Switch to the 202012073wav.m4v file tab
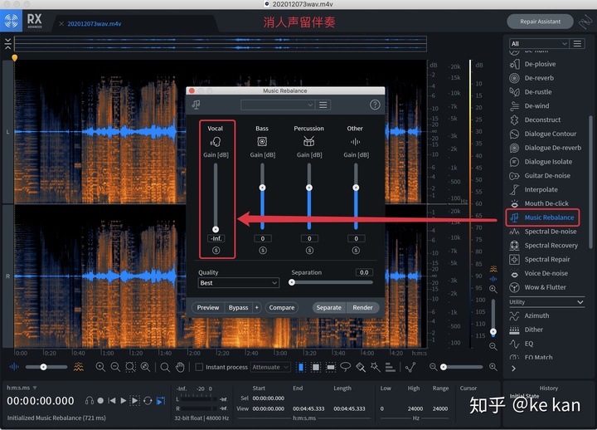The image size is (597, 430). 95,23
